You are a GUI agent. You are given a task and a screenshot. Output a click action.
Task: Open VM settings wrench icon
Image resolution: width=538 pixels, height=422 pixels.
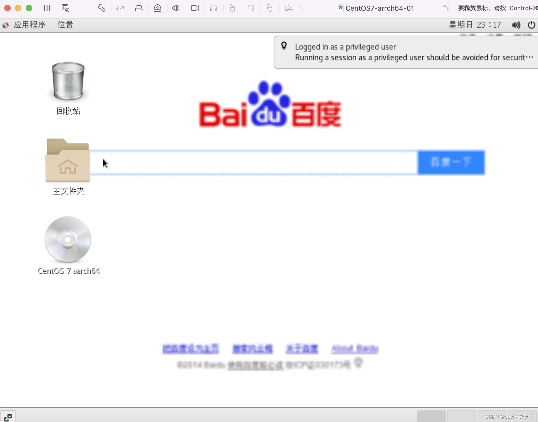coord(101,8)
